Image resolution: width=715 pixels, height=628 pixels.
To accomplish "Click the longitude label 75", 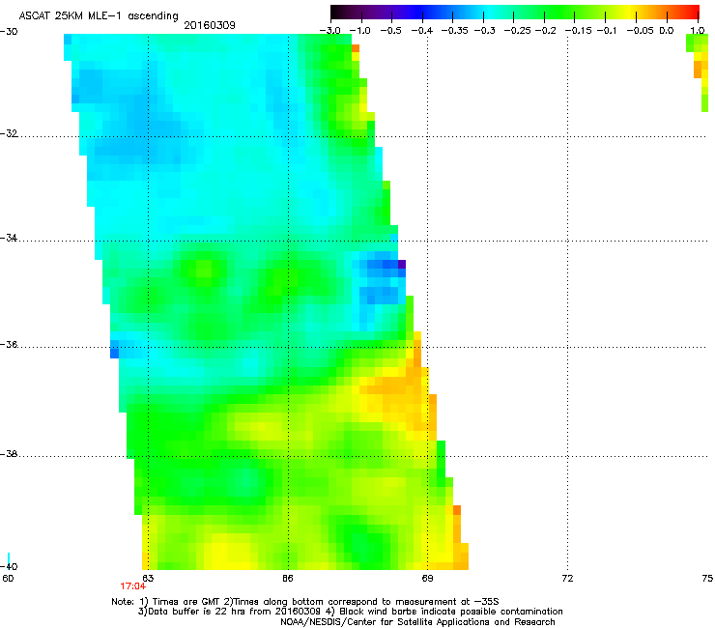I will (x=707, y=579).
